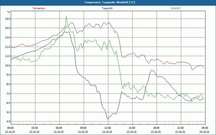This screenshot has width=216, height=135.
Task: Click the blue Taupunkt minimum at 12:00
Action: [x=108, y=119]
